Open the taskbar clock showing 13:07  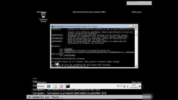(134, 86)
